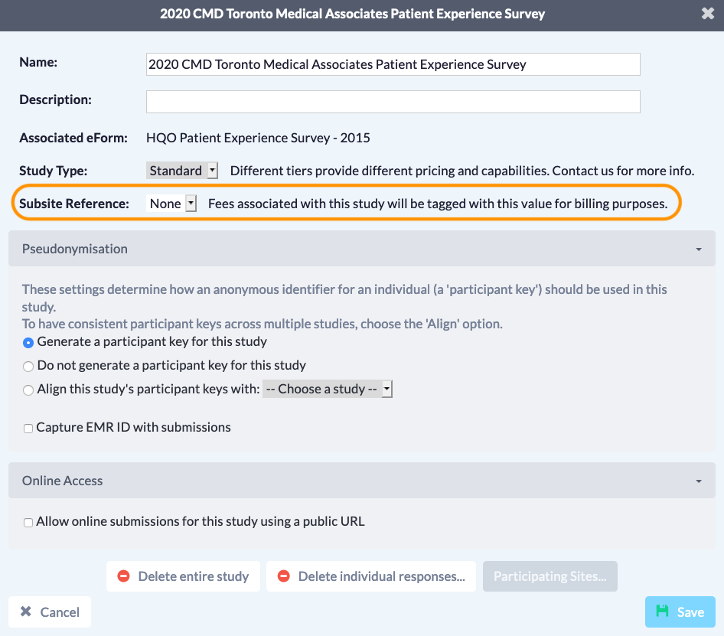Click the Name input field
This screenshot has height=636, width=724.
(x=393, y=64)
